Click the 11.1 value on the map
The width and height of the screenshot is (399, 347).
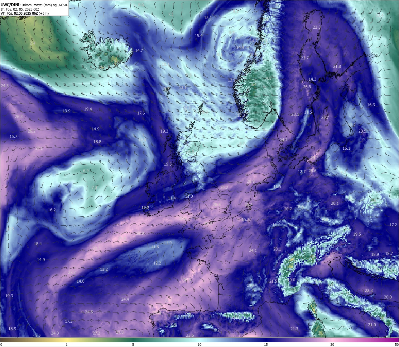tap(276, 225)
